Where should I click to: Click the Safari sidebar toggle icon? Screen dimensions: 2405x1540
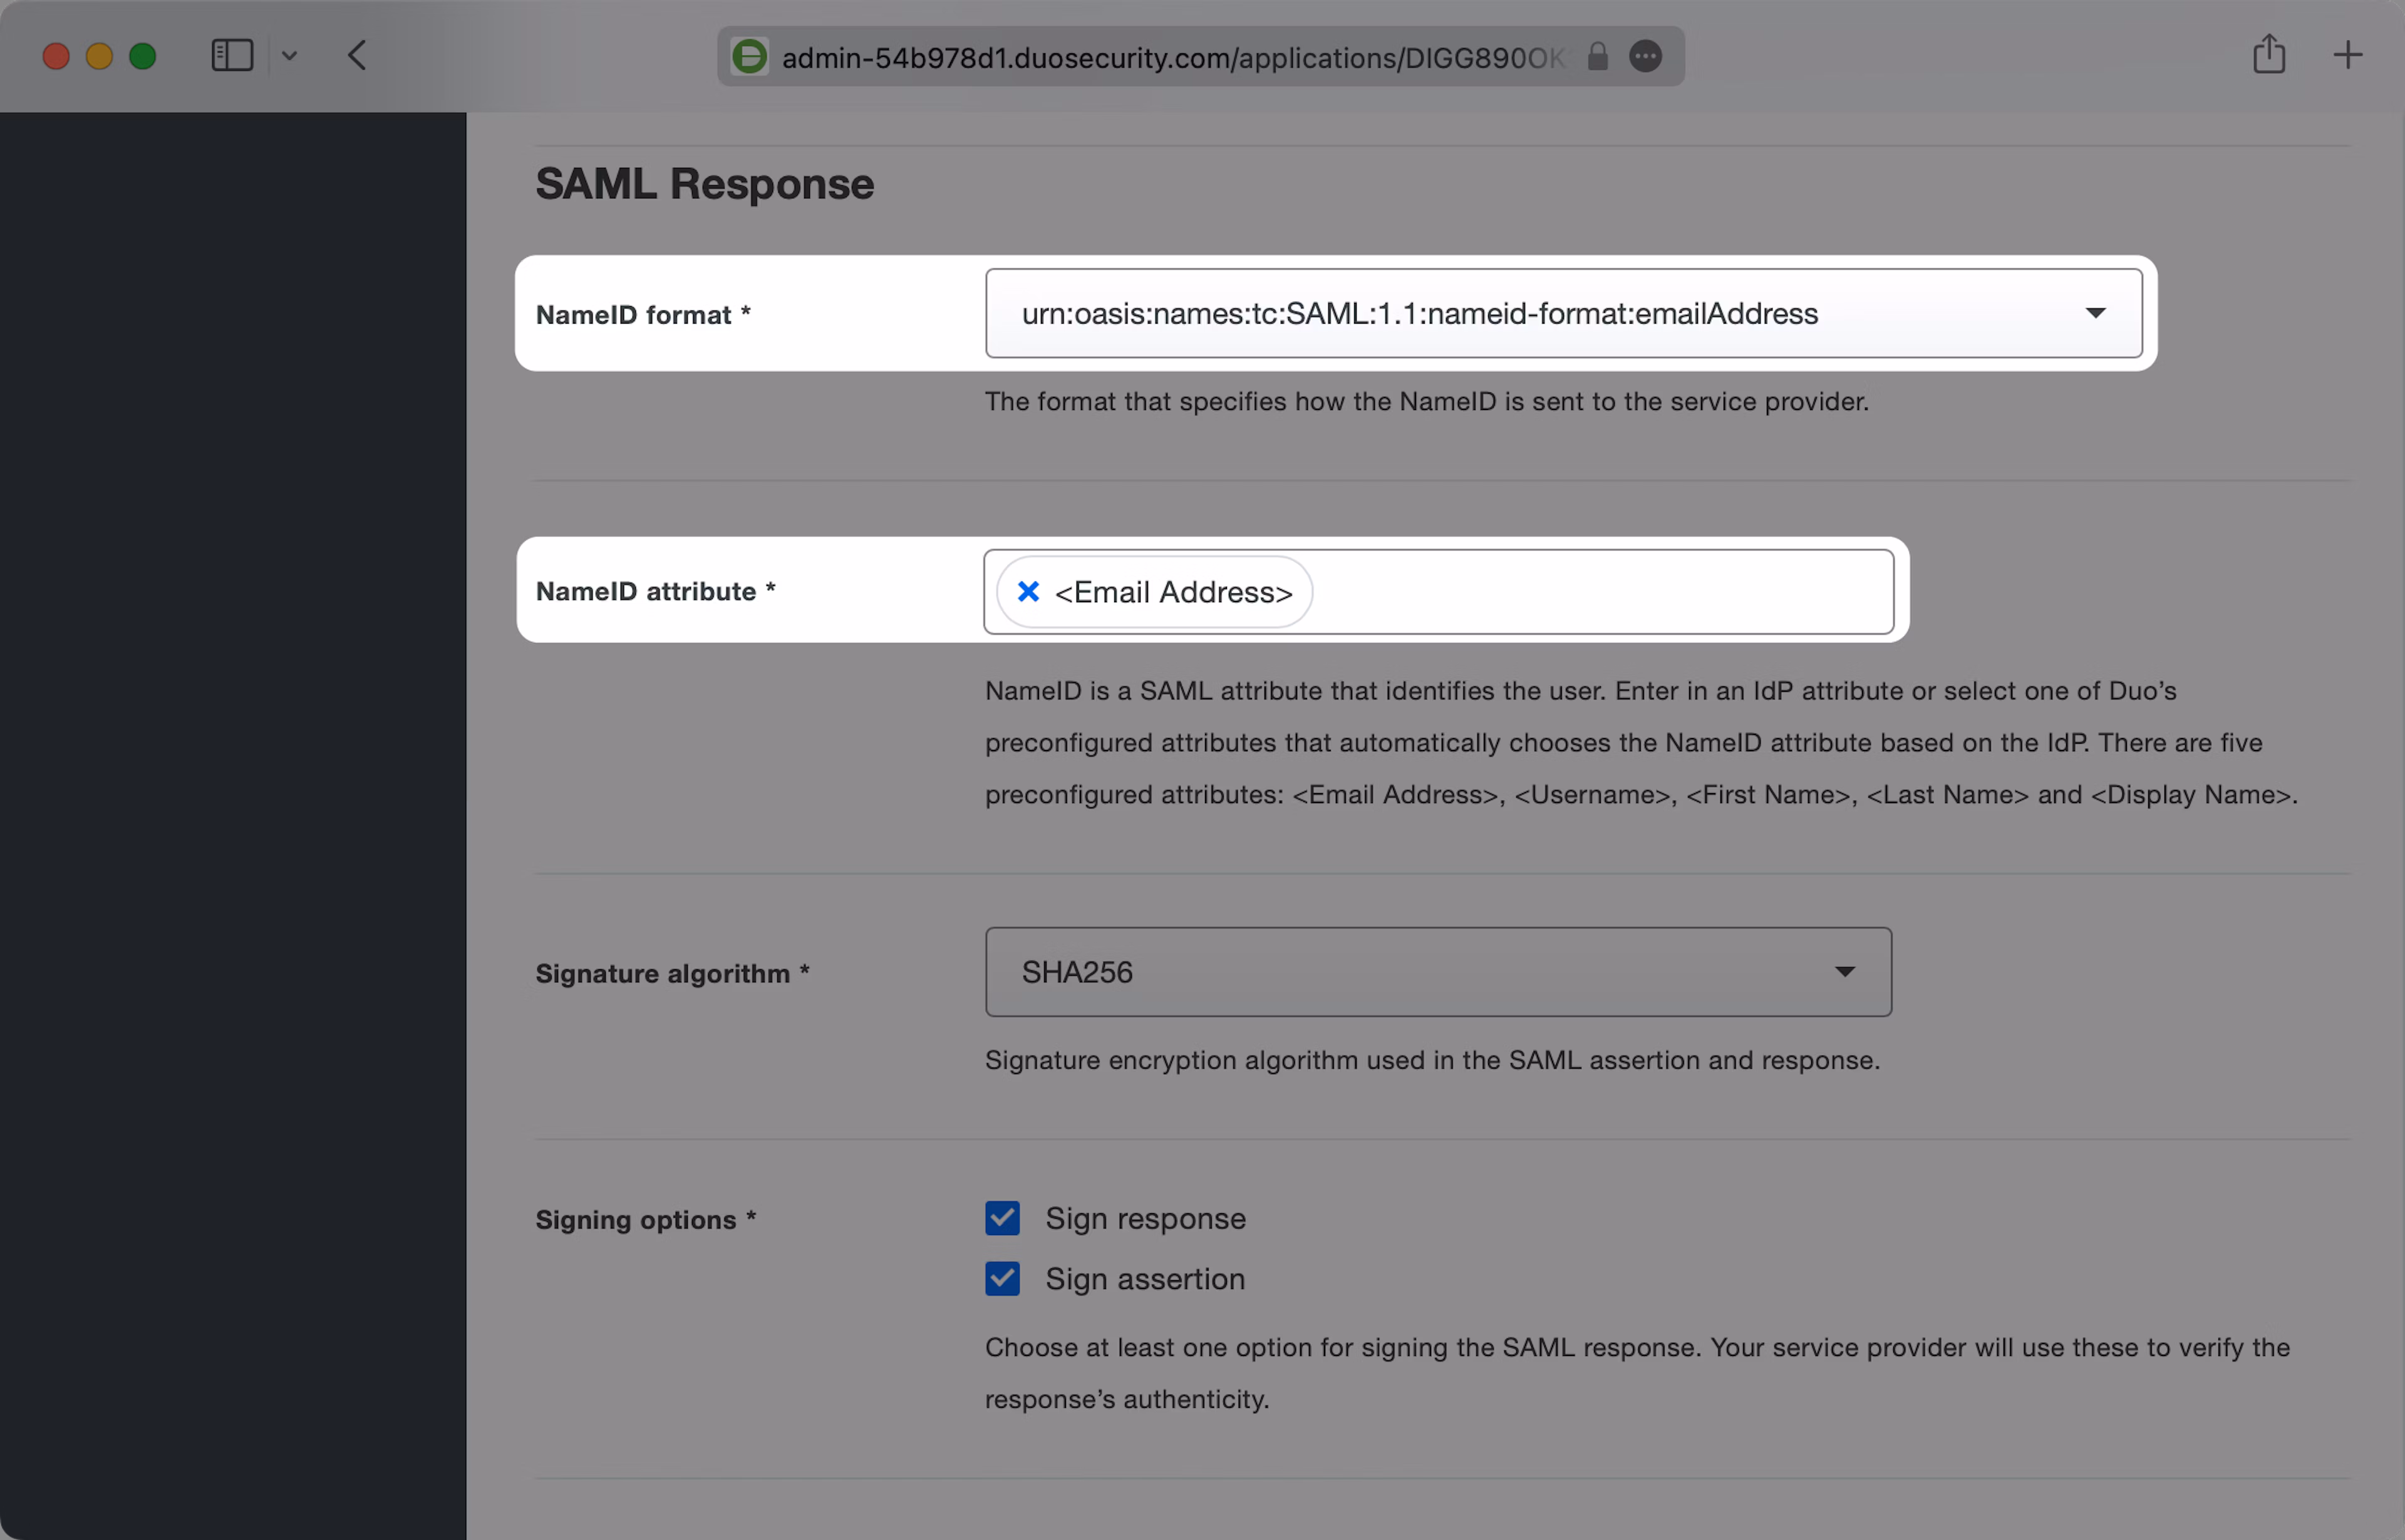click(232, 55)
